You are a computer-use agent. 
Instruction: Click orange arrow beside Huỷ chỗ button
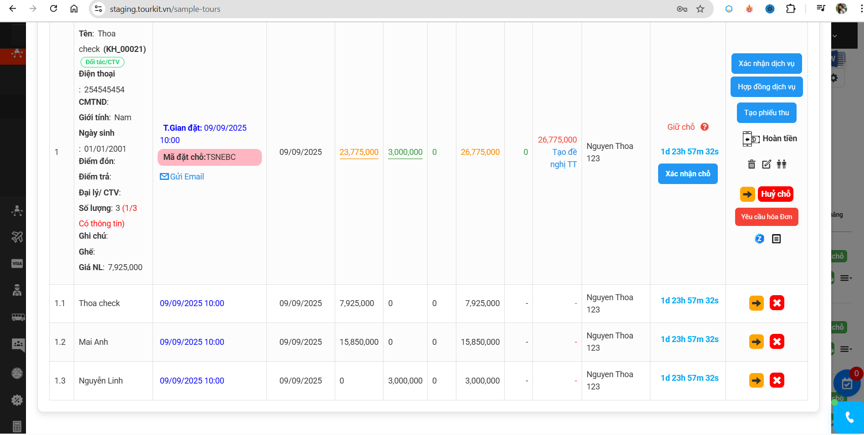tap(747, 194)
